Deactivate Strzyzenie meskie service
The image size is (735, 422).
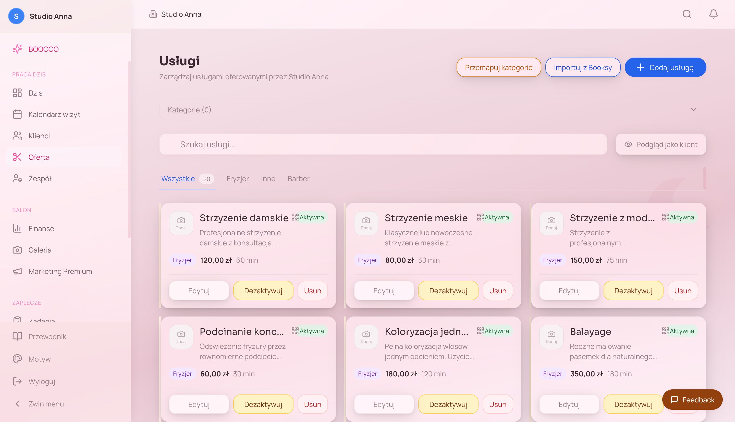448,291
